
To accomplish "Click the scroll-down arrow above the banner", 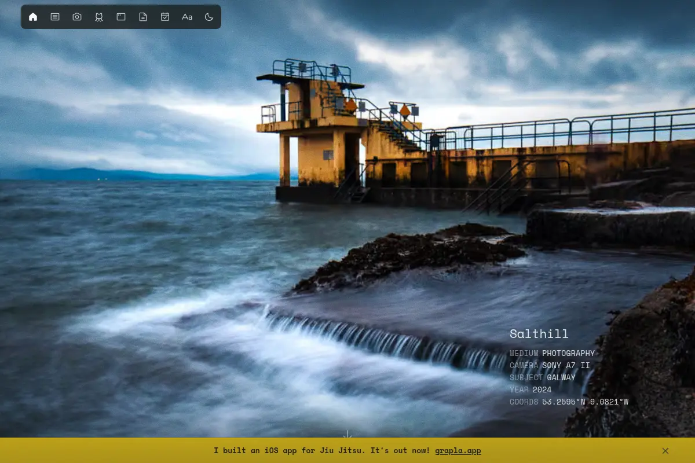I will [x=348, y=434].
